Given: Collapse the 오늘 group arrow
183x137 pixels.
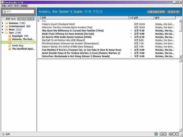Looking at the screenshot, I should pos(39,21).
